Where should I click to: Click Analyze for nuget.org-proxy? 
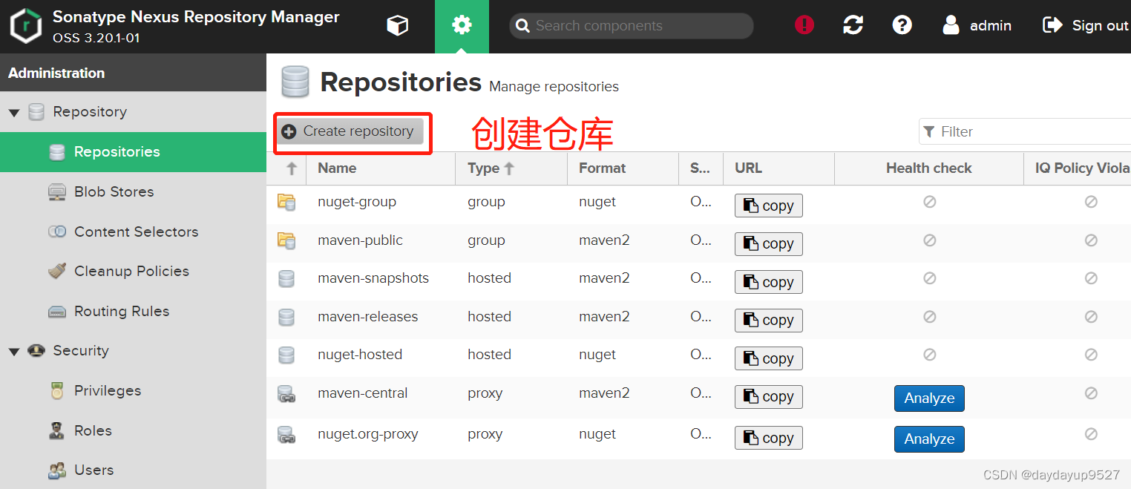click(x=929, y=439)
